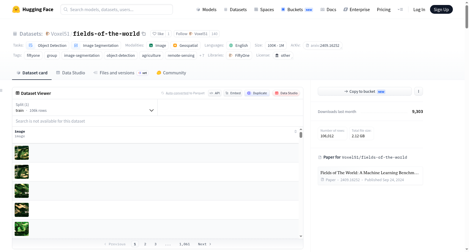Open the fourth image thumbnail in the viewer
469x252 pixels.
coord(22,210)
